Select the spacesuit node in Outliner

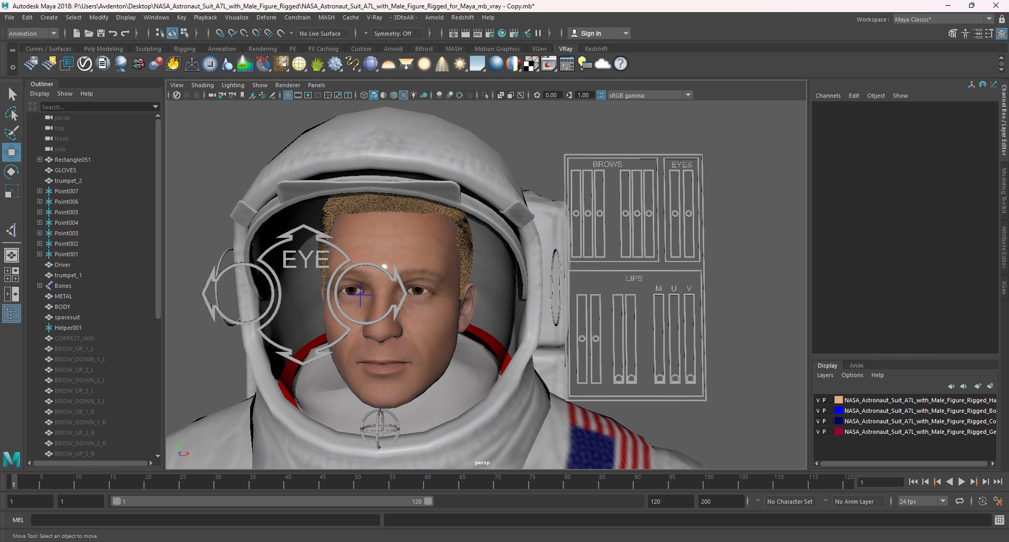click(67, 317)
